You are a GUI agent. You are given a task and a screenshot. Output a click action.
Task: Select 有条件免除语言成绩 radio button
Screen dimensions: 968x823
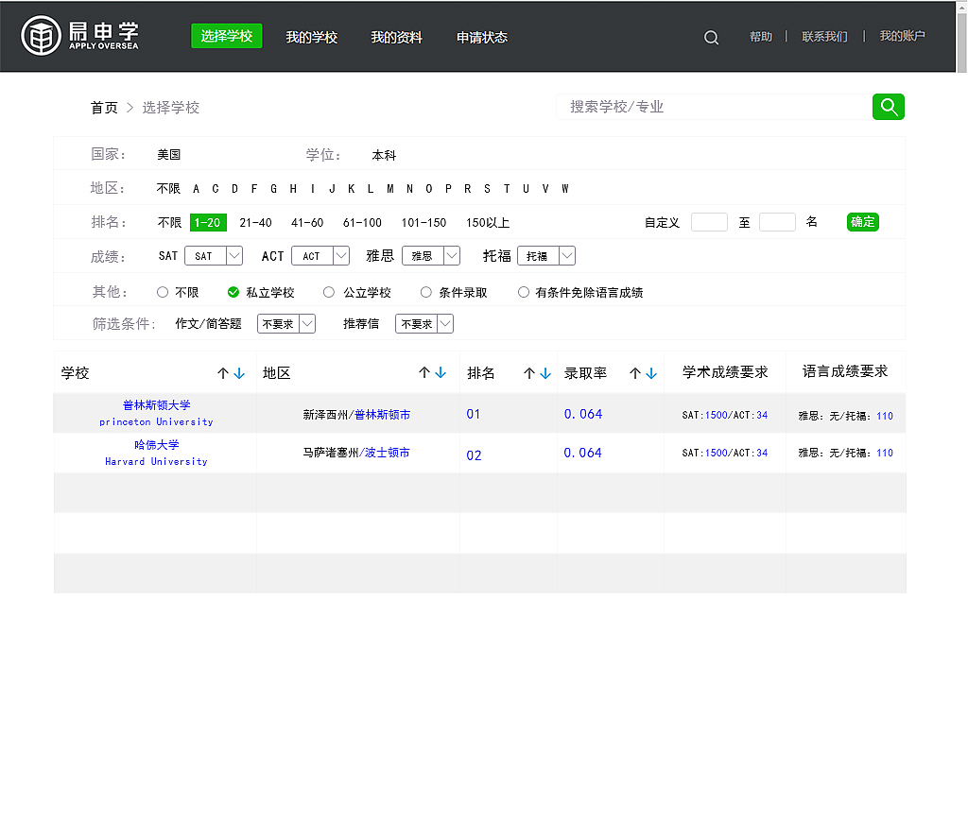tap(524, 292)
